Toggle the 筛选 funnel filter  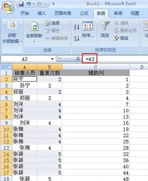coord(105,29)
